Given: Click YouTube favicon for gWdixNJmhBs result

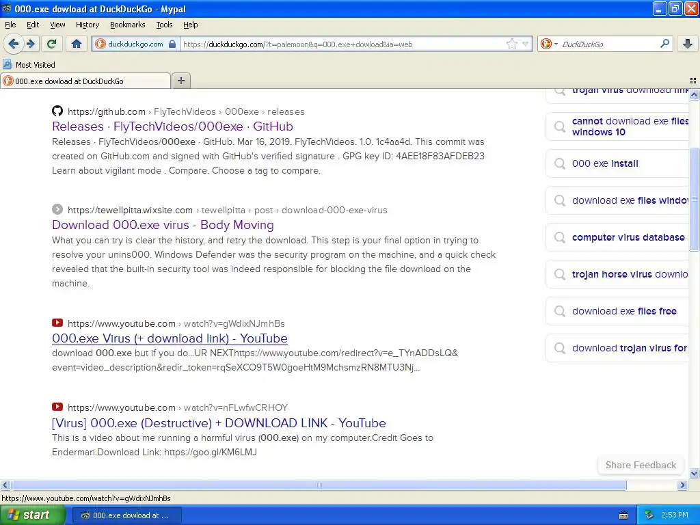Looking at the screenshot, I should [57, 323].
